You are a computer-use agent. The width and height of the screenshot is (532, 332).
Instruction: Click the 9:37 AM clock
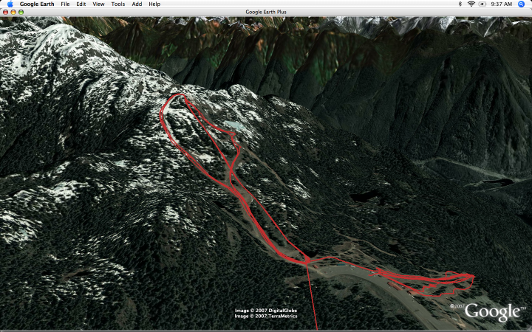coord(501,4)
